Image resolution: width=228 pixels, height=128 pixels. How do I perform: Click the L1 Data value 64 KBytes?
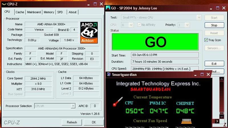pyautogui.click(x=86, y=78)
